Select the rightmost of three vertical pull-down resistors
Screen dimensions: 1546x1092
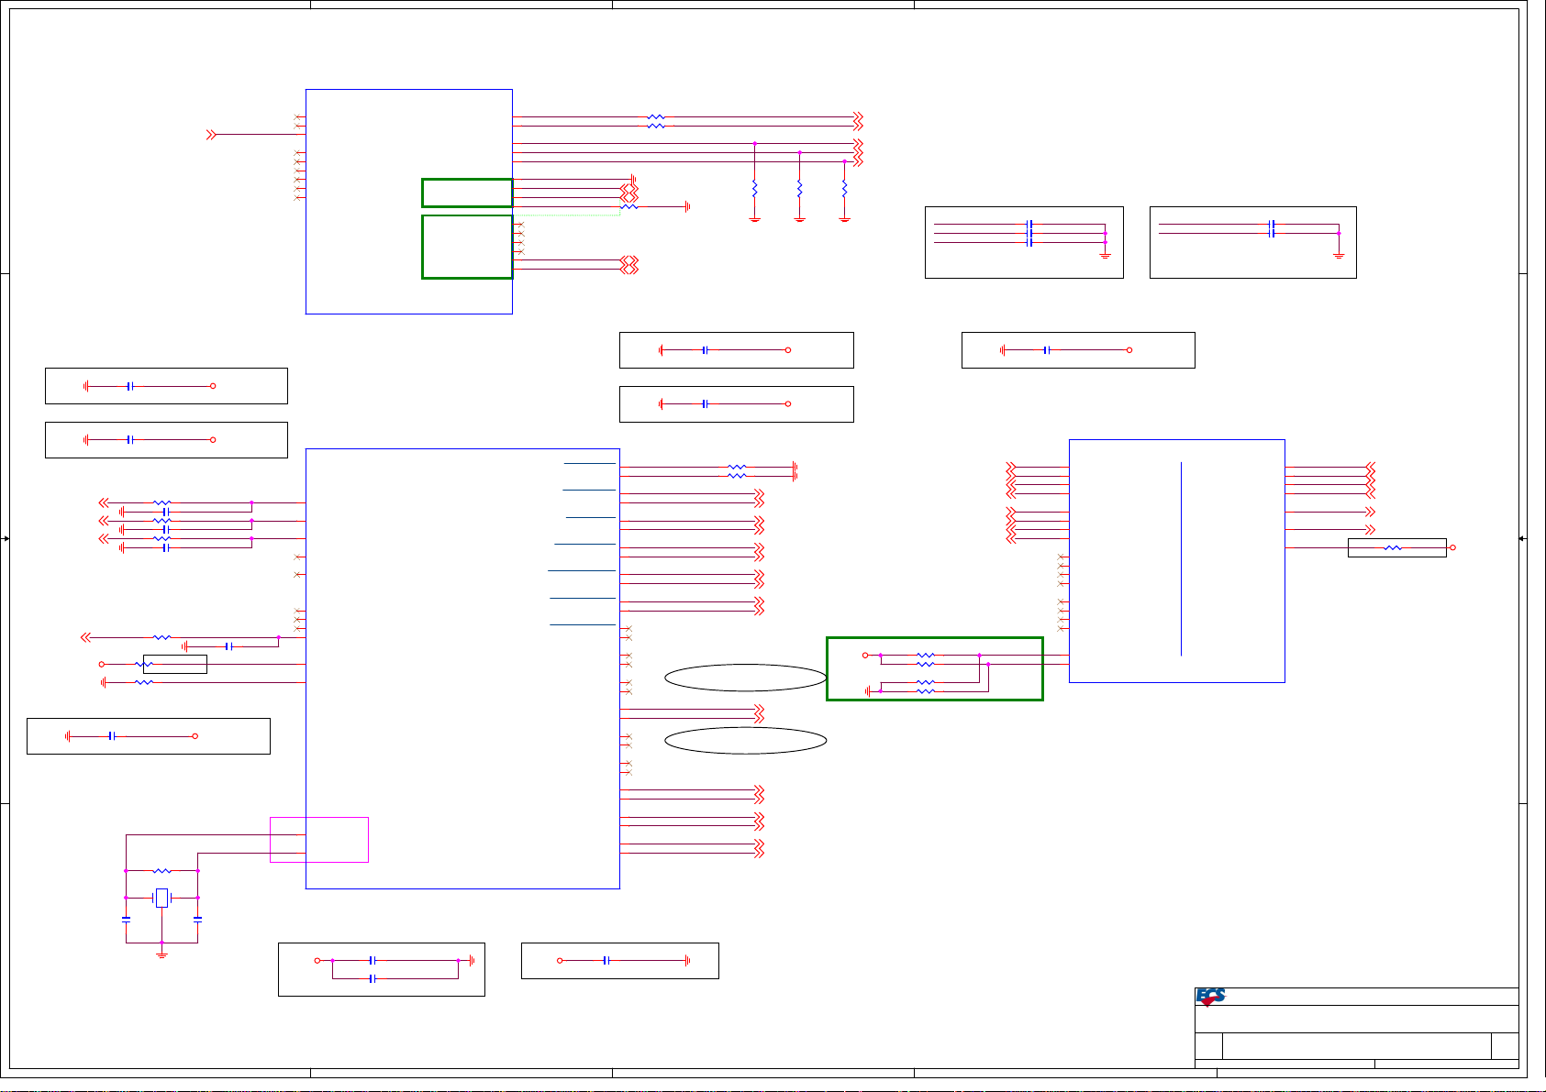pyautogui.click(x=844, y=189)
